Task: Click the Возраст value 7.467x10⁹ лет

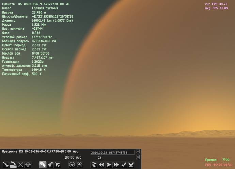Action: [x=43, y=57]
